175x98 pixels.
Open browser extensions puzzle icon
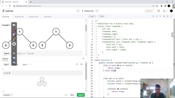pos(161,6)
